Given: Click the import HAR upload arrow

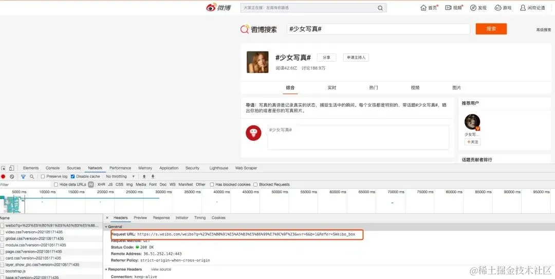Looking at the screenshot, I should pyautogui.click(x=144, y=176).
